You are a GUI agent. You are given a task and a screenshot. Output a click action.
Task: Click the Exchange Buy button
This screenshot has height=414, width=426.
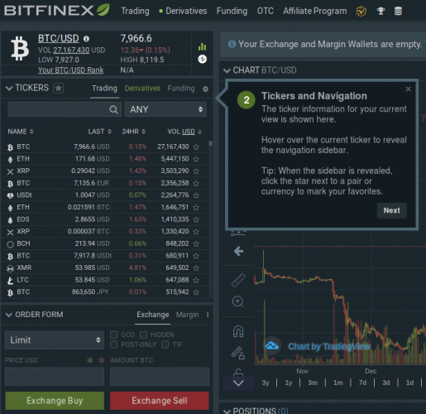pos(55,401)
